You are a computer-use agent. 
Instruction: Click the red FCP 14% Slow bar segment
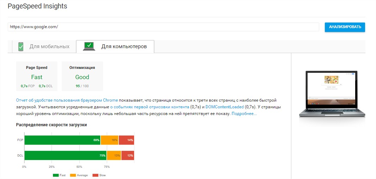(126, 140)
